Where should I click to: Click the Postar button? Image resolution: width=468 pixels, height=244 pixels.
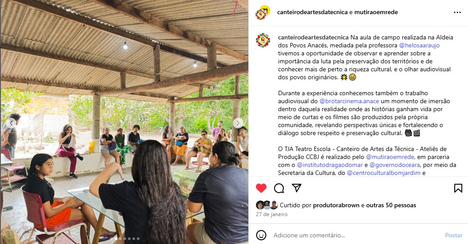pos(454,235)
